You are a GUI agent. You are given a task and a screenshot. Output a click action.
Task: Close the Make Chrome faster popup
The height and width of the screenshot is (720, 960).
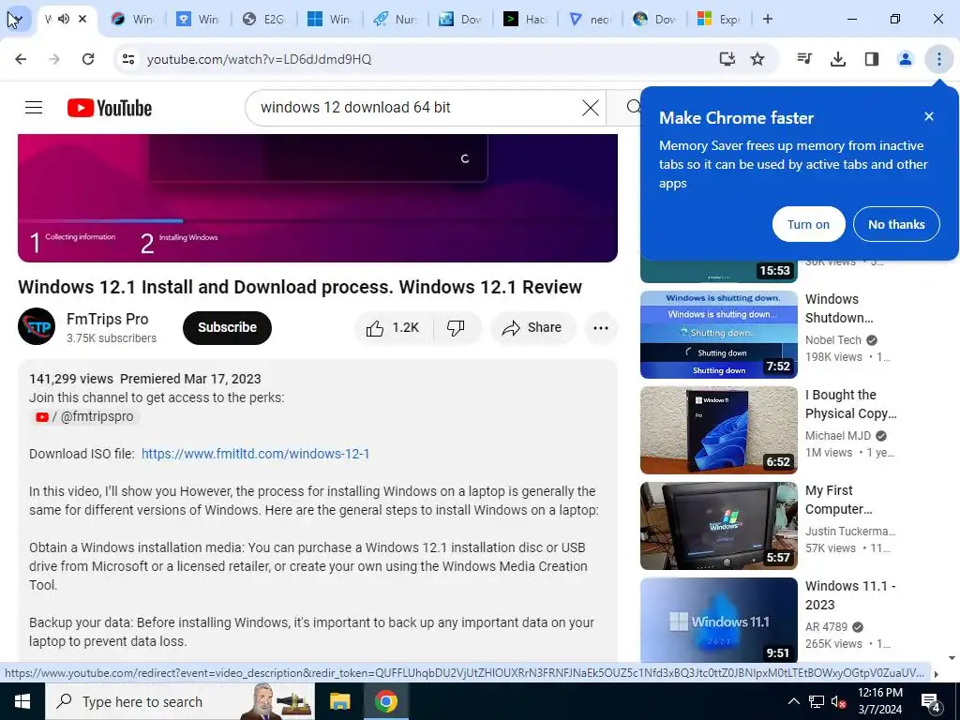(x=929, y=116)
